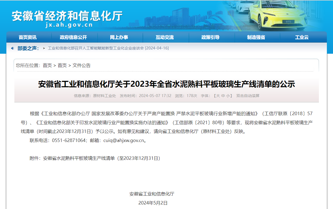This screenshot has width=333, height=209.
Task: Open the 水泥熟料平板玻璃生产线清单 attachment
Action: [x=101, y=158]
